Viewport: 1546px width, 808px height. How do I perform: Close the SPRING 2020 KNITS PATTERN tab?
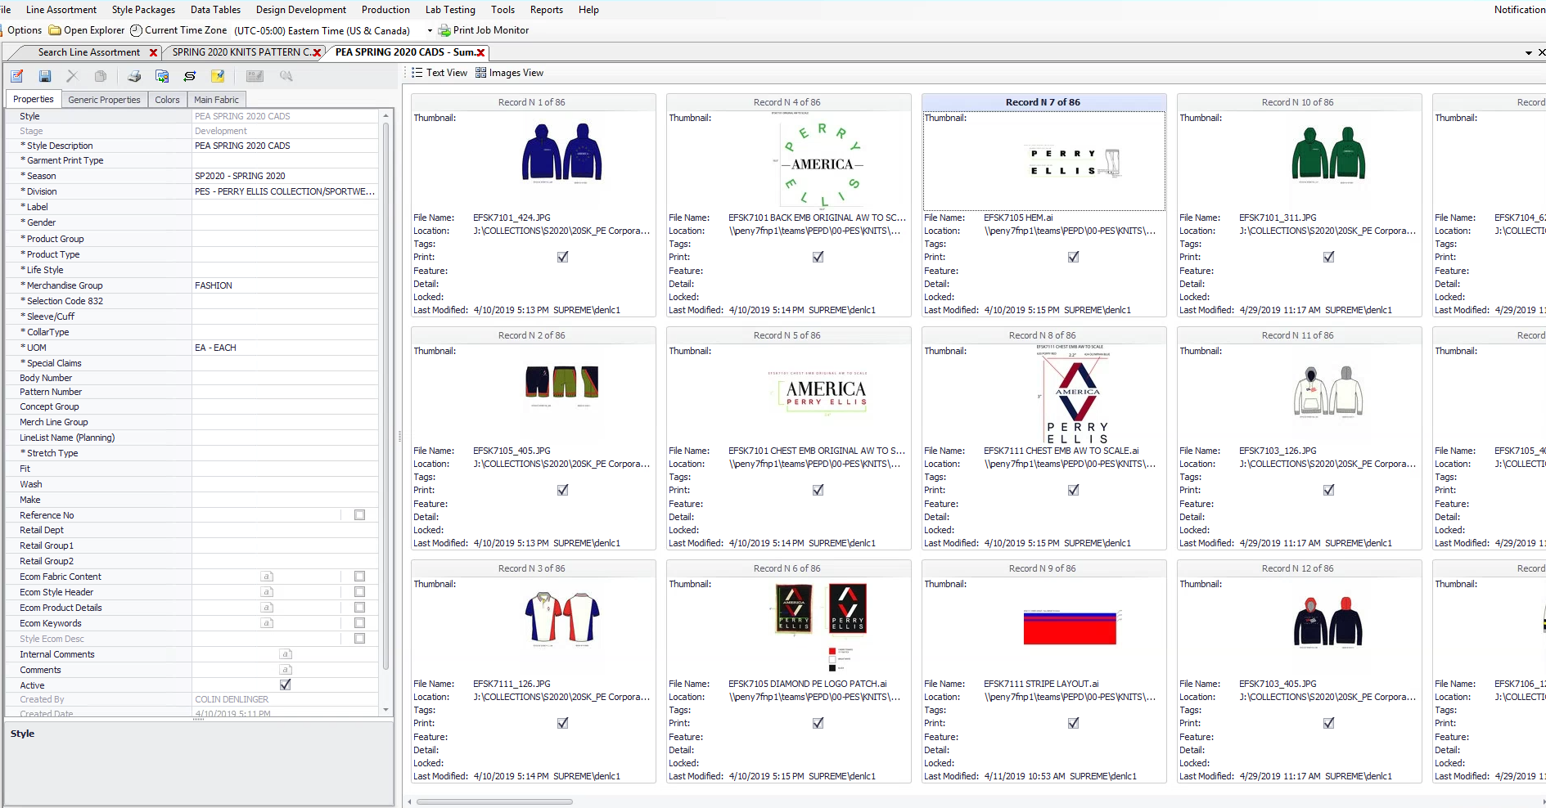pos(318,52)
